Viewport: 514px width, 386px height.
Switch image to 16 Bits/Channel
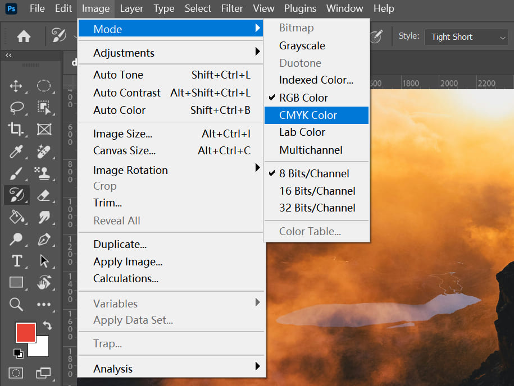pos(317,191)
